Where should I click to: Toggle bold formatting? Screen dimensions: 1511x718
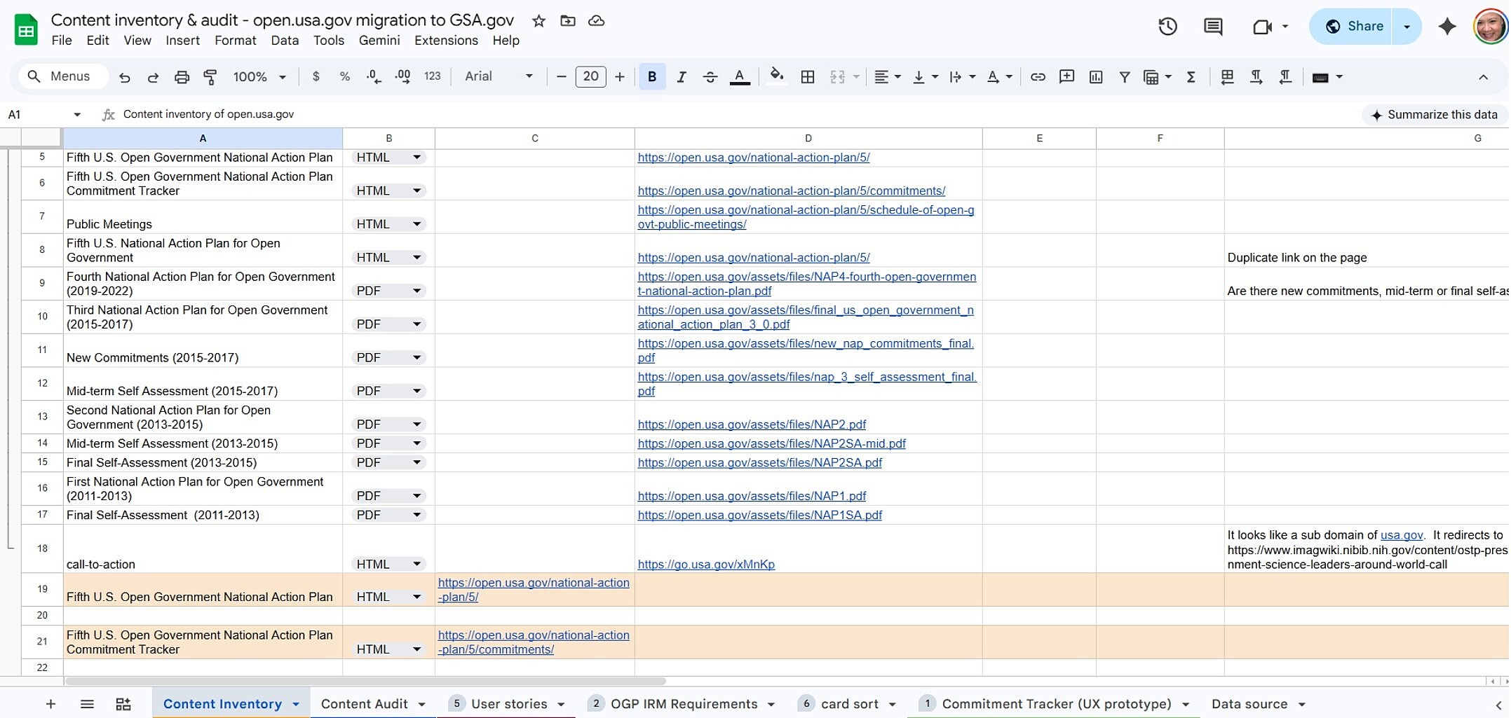click(652, 77)
